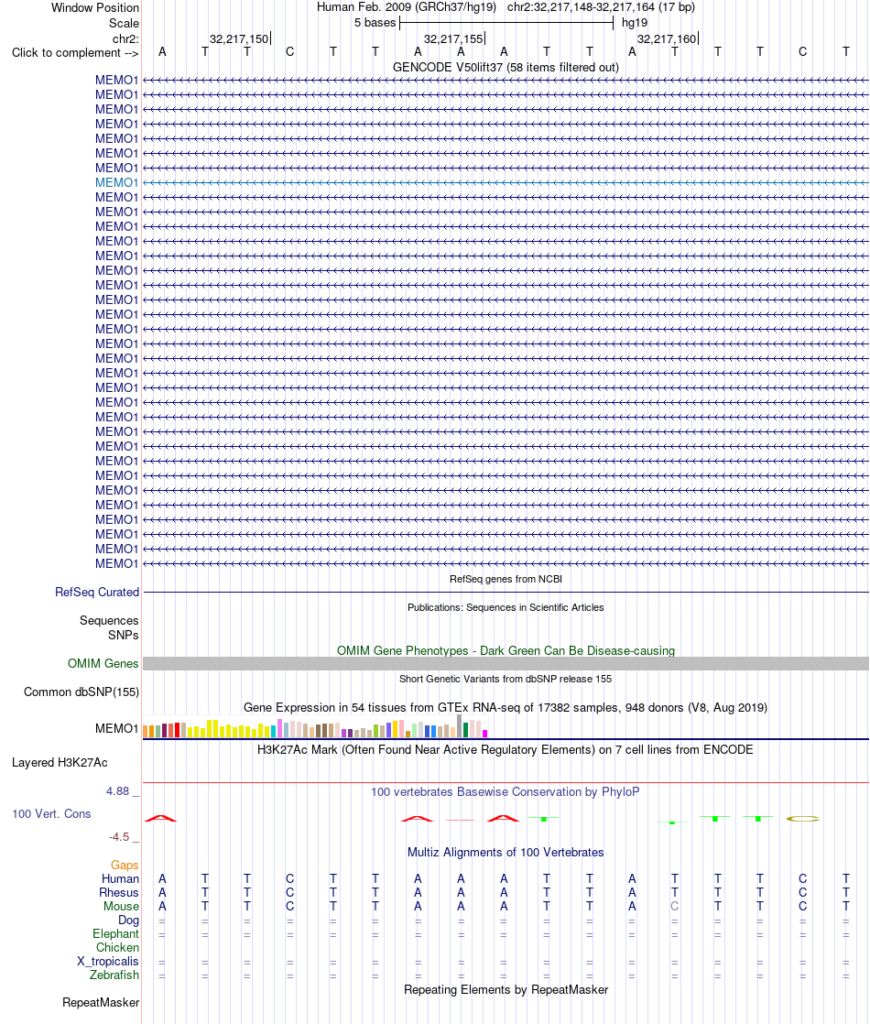This screenshot has width=870, height=1024.
Task: Click the Layered H3K27Ac label
Action: point(60,763)
